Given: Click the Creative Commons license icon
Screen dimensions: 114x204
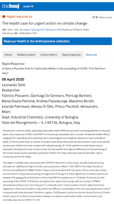Looking at the screenshot, I should pos(94,17).
